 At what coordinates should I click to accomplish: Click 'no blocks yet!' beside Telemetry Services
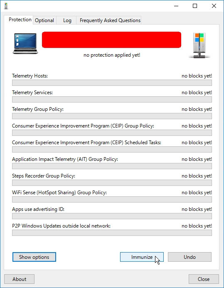[197, 93]
